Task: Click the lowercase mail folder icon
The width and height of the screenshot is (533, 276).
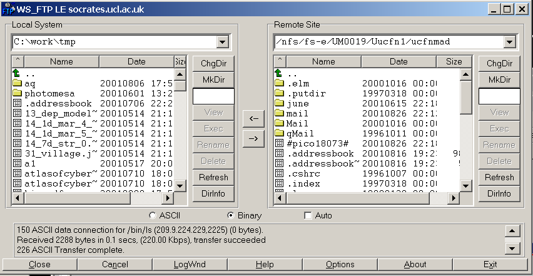Action: point(279,113)
